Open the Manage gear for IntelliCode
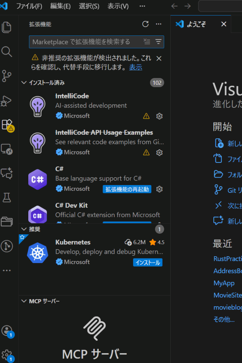 (159, 116)
